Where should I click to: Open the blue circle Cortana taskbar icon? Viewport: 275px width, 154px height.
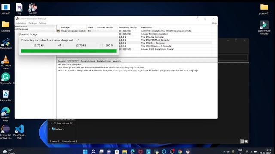tap(164, 151)
